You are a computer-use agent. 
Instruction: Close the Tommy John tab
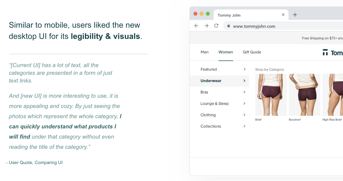[283, 15]
